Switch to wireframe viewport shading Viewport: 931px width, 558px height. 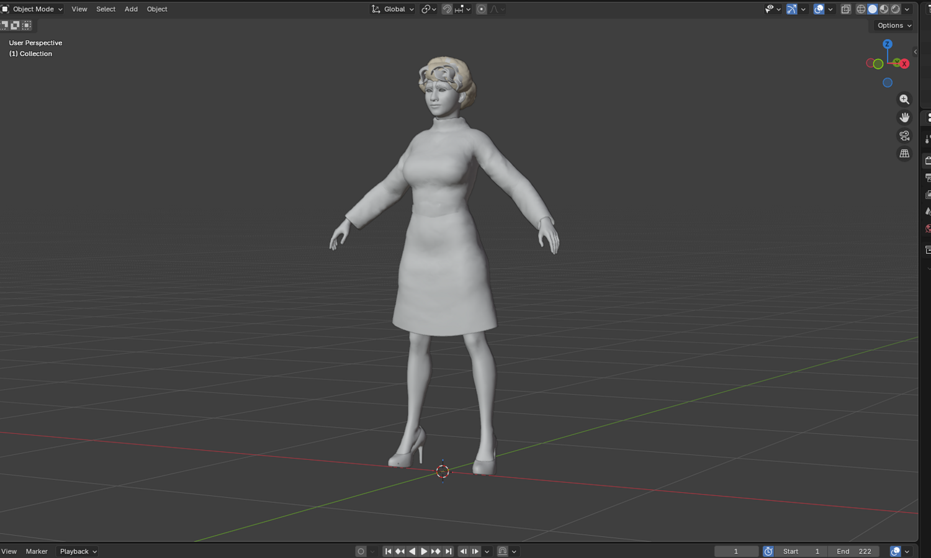tap(861, 9)
